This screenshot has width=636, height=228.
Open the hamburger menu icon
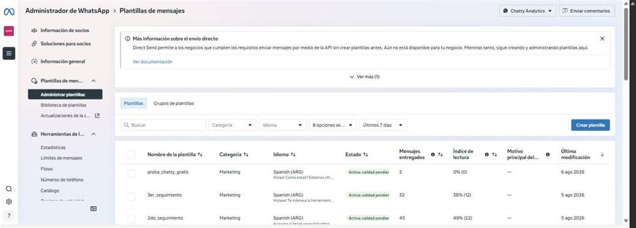tap(9, 54)
